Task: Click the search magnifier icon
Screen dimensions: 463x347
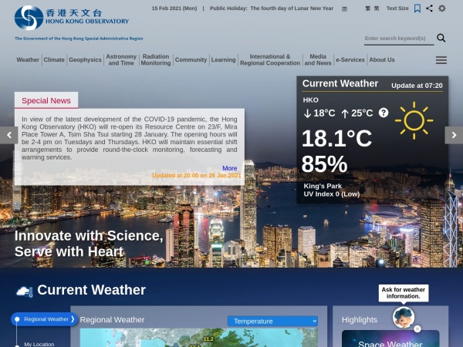Action: (441, 38)
